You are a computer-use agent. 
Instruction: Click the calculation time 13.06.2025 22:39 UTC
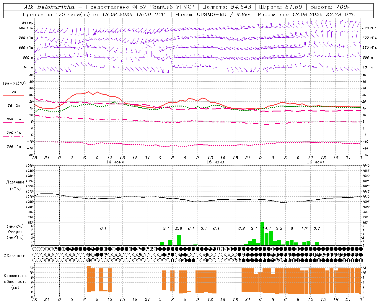(x=324, y=14)
